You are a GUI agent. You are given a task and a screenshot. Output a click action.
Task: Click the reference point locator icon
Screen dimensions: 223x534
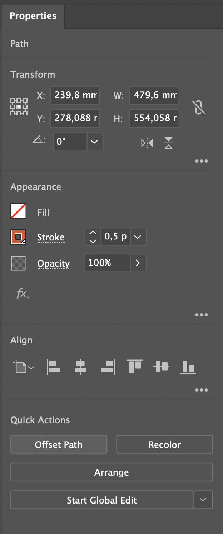pyautogui.click(x=19, y=107)
